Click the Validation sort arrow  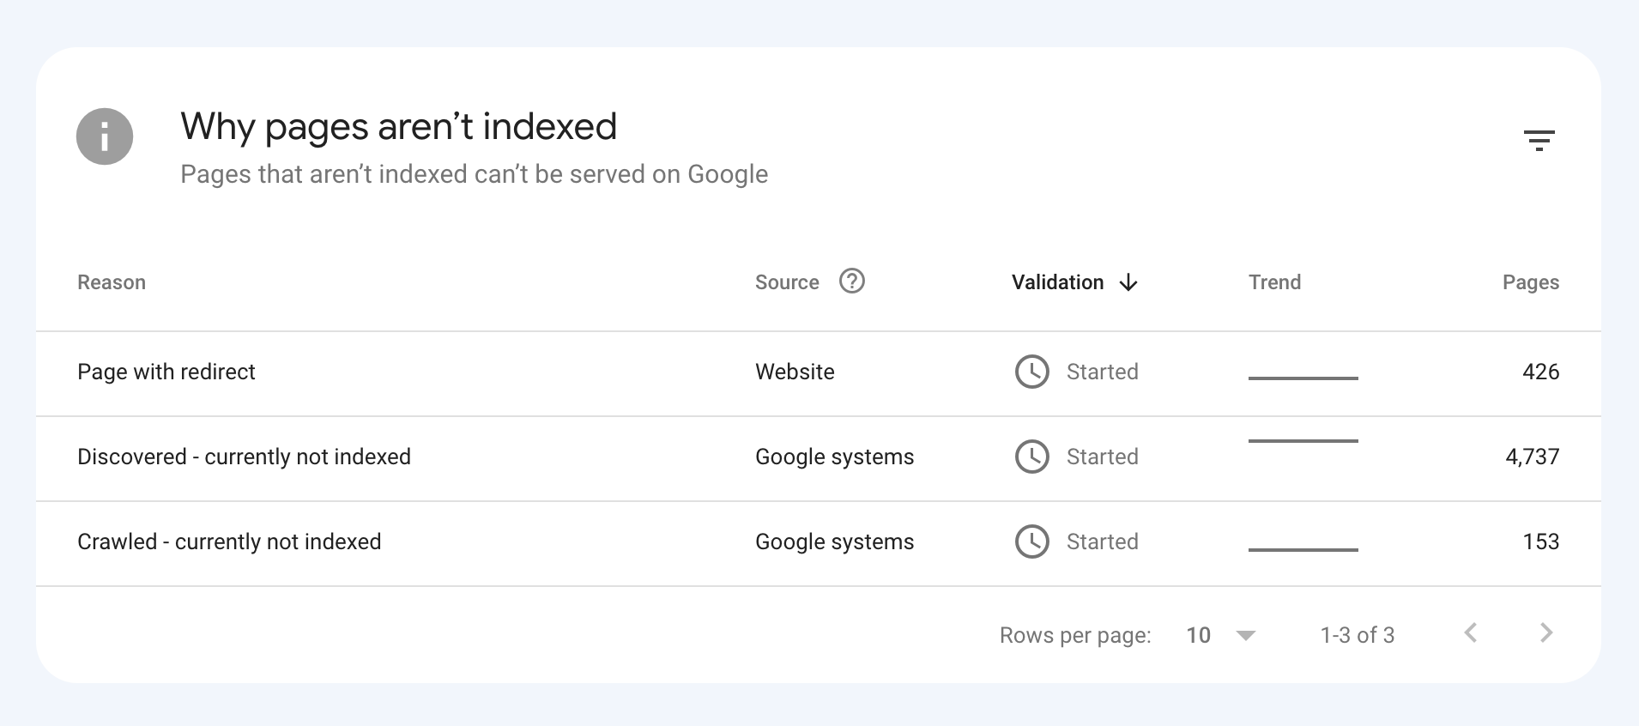1128,282
